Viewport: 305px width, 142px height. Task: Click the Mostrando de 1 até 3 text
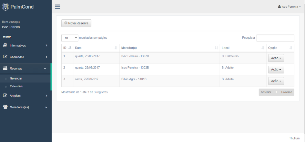[x=85, y=92]
